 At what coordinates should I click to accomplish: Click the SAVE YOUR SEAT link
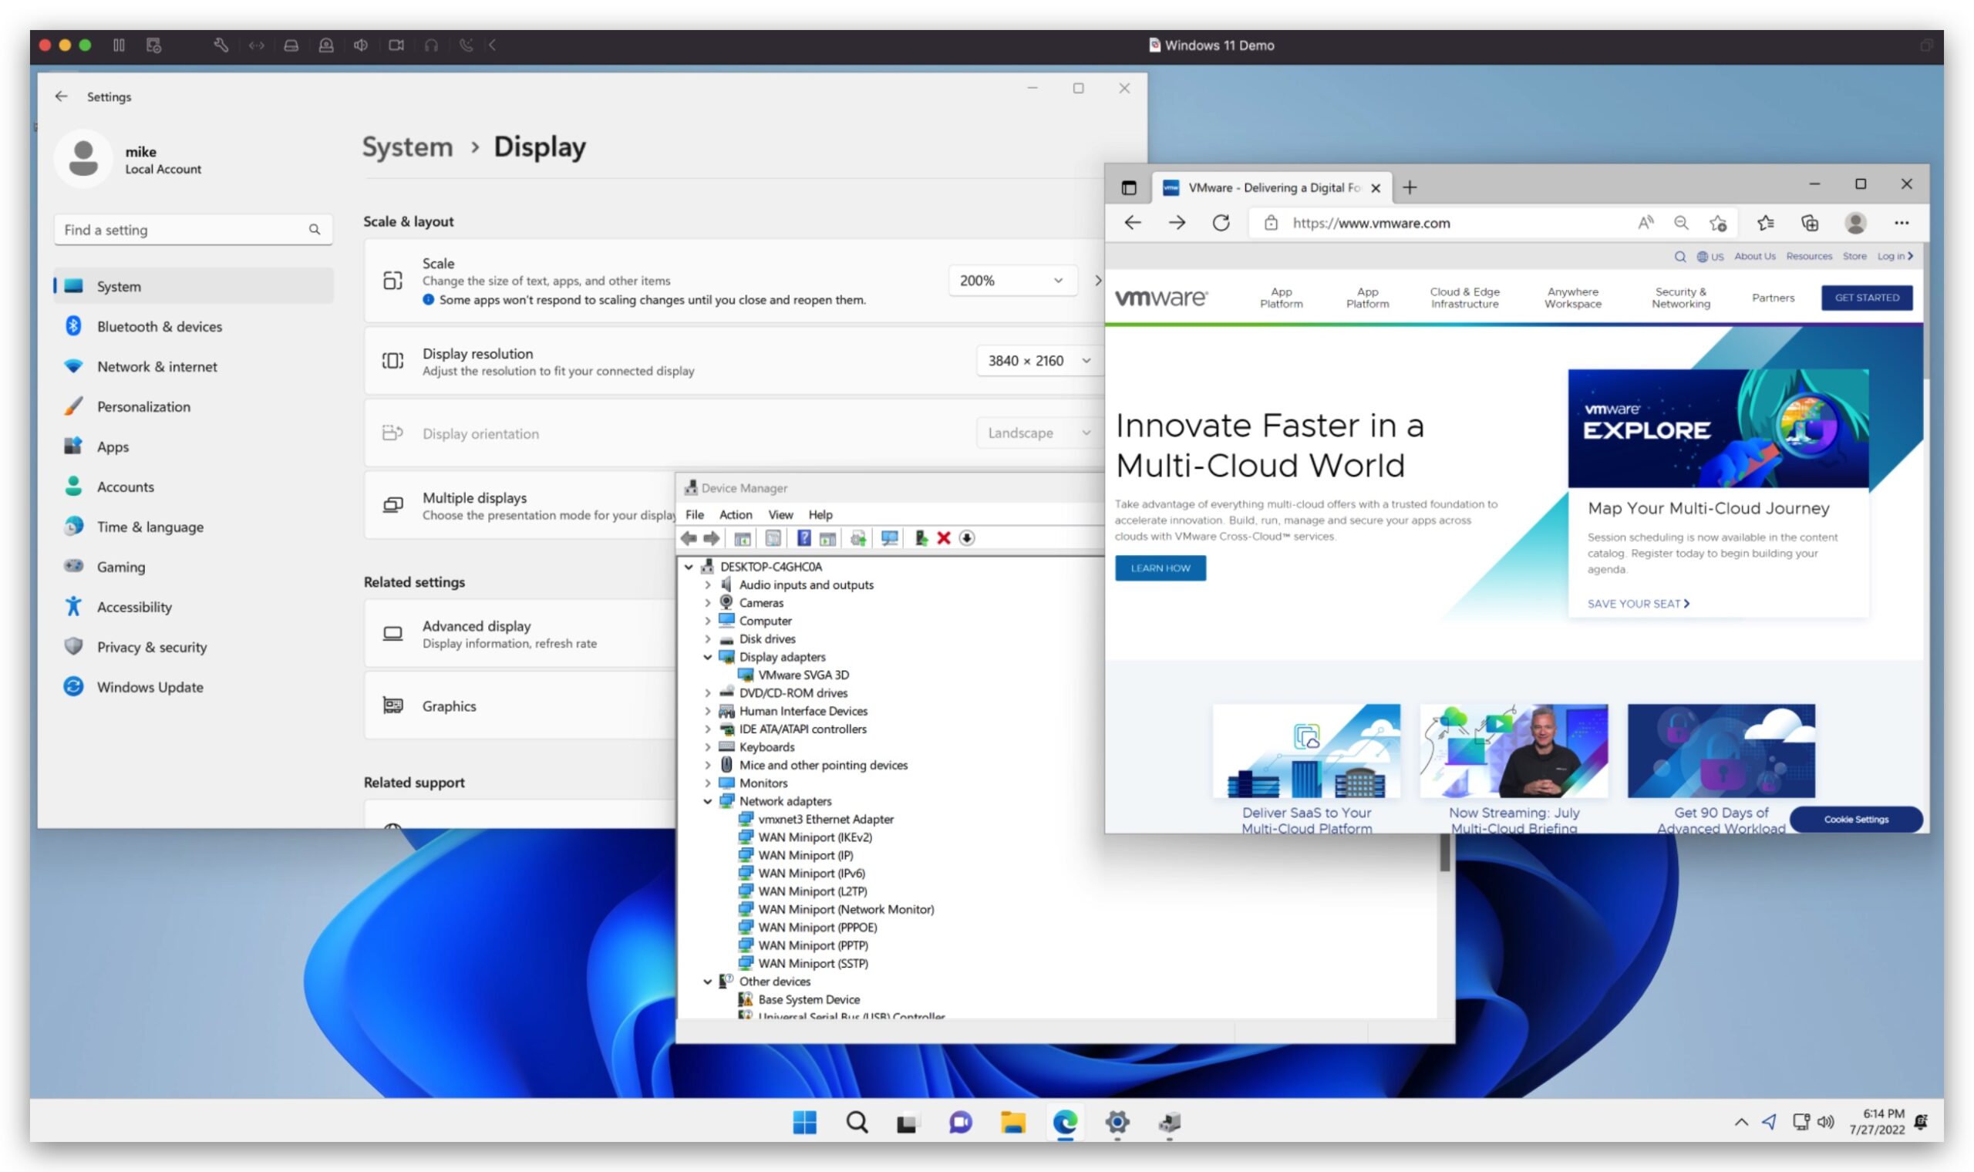tap(1638, 604)
